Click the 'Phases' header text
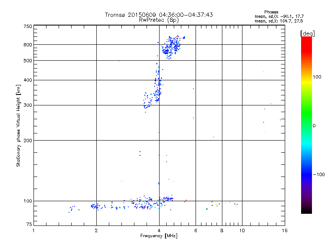The height and width of the screenshot is (251, 335). pos(271,12)
